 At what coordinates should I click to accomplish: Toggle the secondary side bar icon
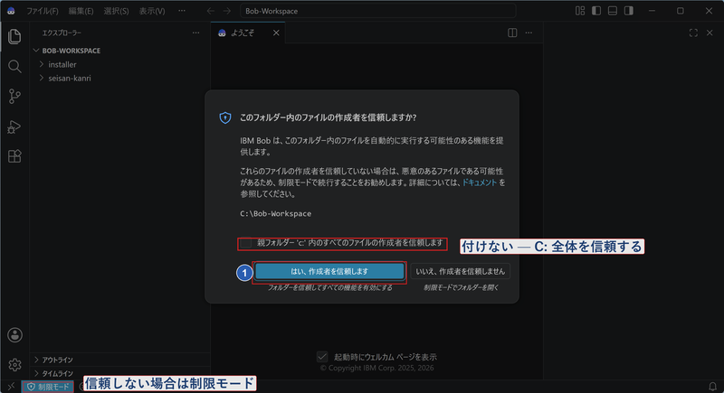tap(628, 11)
